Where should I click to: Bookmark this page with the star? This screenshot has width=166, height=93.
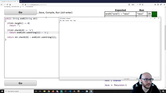click(142, 5)
